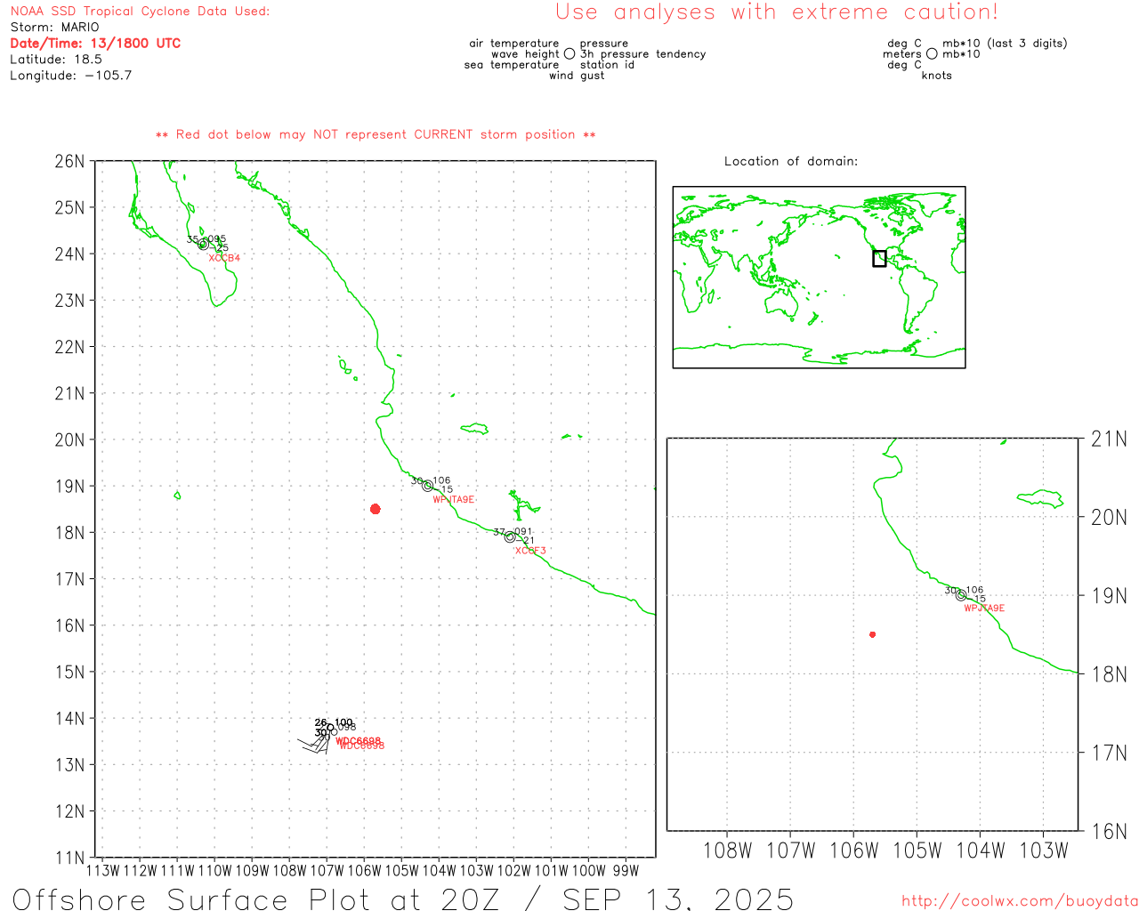Click the station circle marker above XCCF3
Screen dimensions: 1139x911
tap(510, 536)
